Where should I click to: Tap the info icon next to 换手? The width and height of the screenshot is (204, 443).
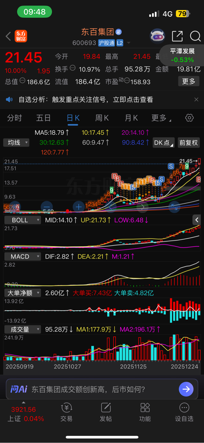click(x=73, y=68)
